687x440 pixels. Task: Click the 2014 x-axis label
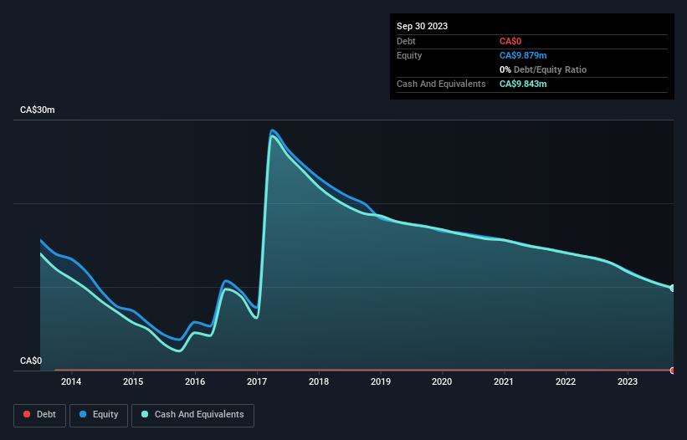[71, 381]
